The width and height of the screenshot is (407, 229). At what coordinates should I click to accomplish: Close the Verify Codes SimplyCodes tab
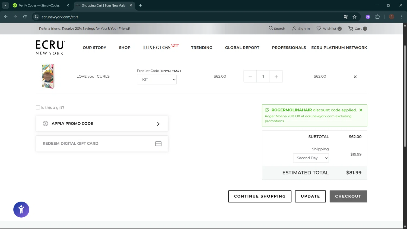click(x=68, y=5)
